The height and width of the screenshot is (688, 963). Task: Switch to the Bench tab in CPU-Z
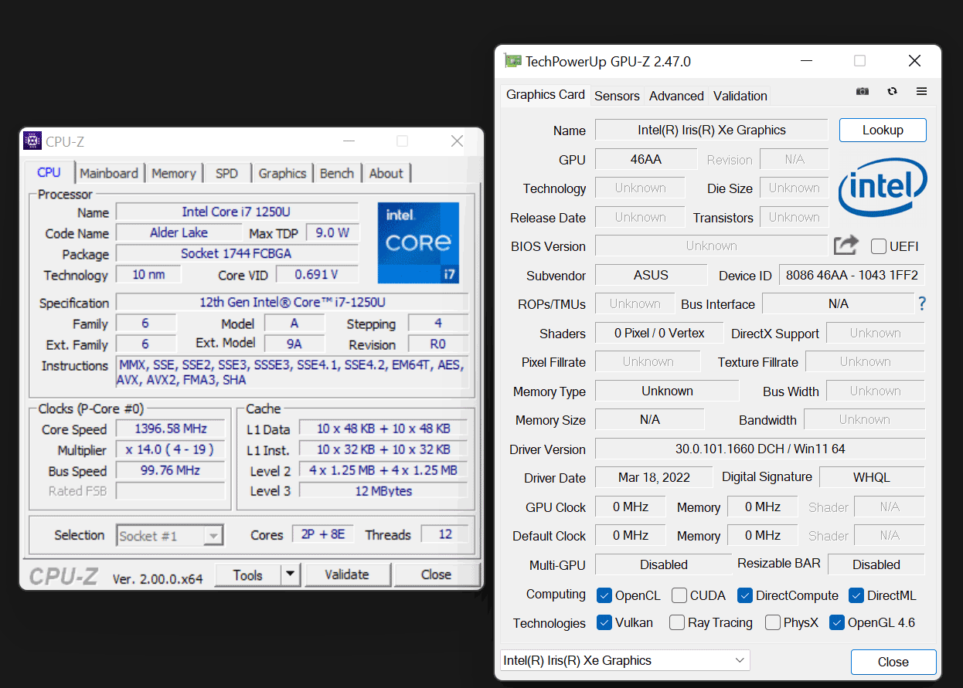(337, 173)
